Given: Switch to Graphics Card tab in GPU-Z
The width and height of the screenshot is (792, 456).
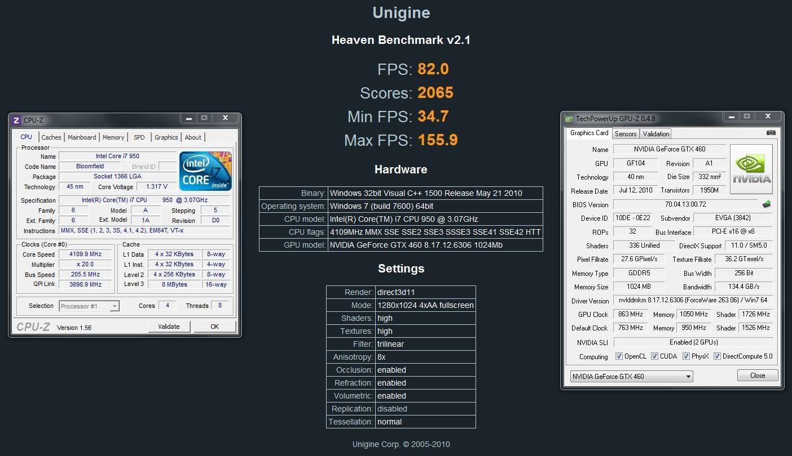Looking at the screenshot, I should click(589, 133).
